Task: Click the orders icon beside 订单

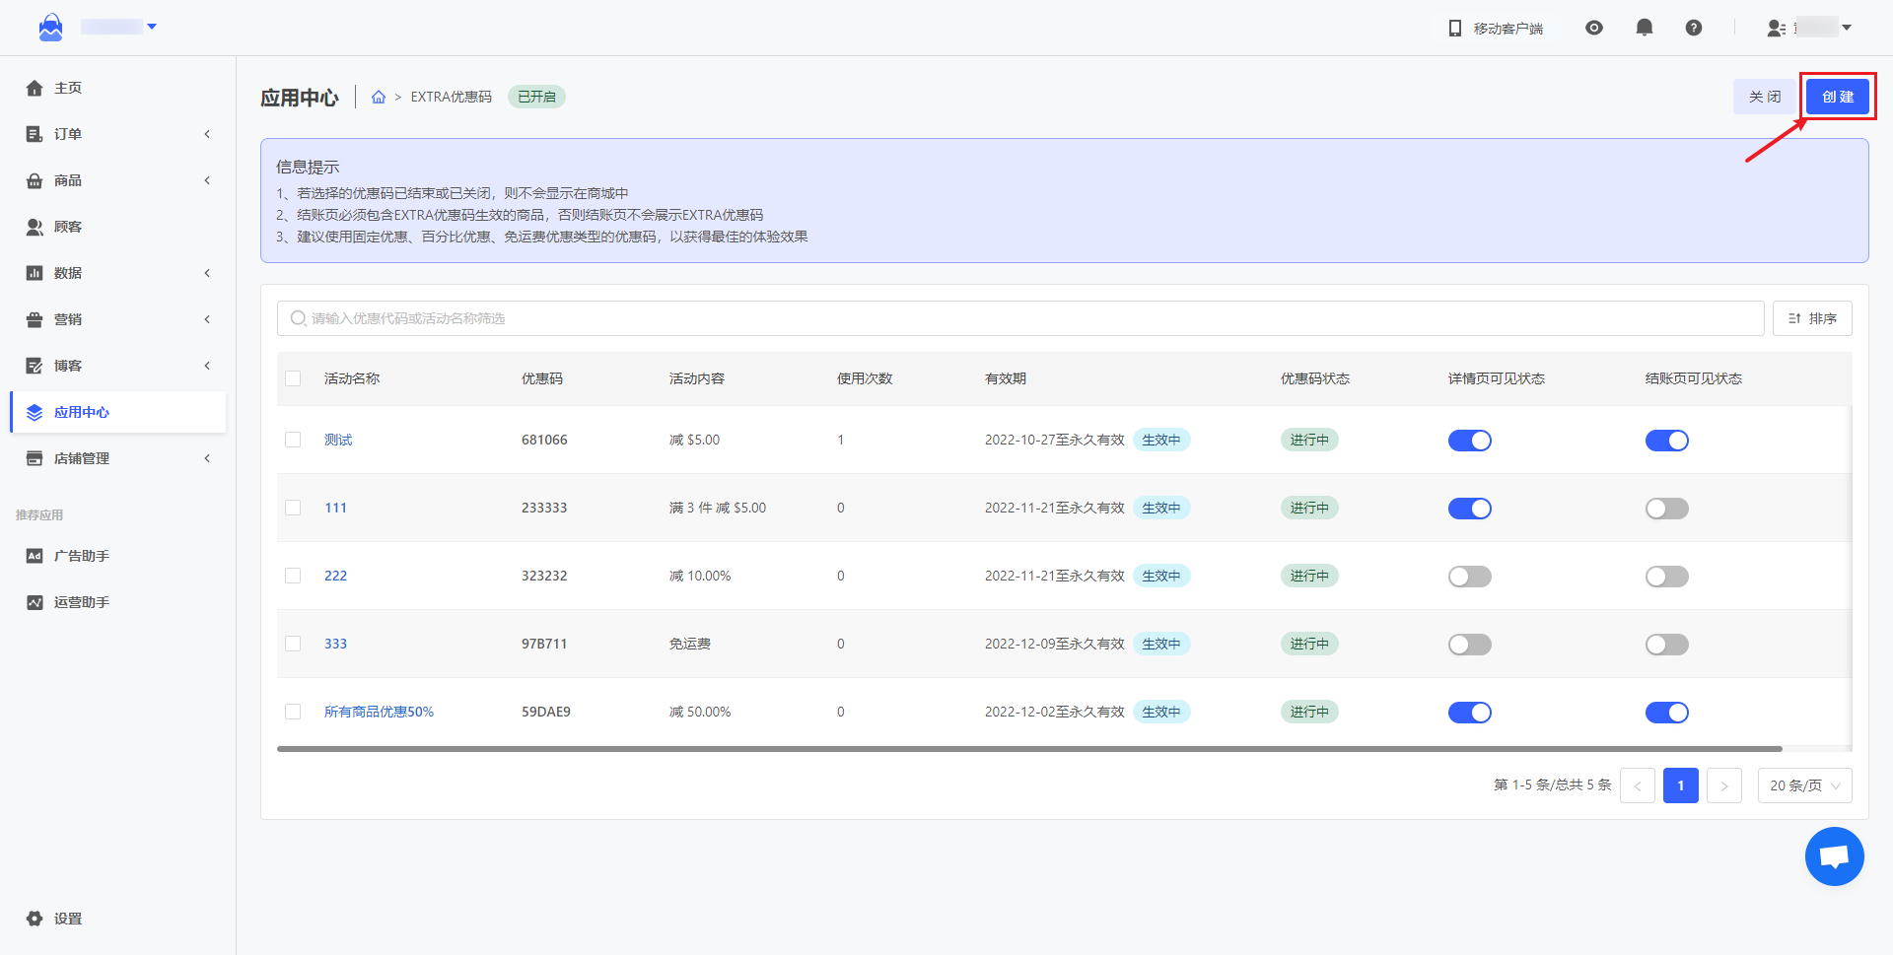Action: coord(35,134)
